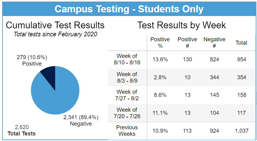Screen dimensions: 257x141
Task: Select the Previous Weeks row label
Action: tap(127, 131)
